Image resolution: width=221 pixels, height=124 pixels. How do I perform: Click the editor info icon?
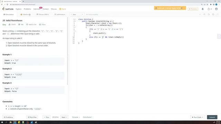[x=200, y=14]
